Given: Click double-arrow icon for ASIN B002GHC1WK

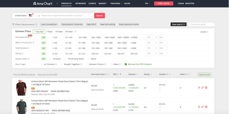Looking at the screenshot, I should [x=199, y=107].
